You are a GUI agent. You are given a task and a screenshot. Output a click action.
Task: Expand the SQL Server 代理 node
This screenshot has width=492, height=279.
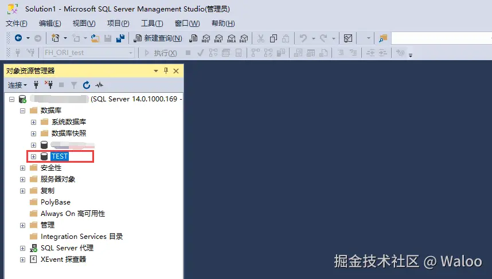point(22,248)
